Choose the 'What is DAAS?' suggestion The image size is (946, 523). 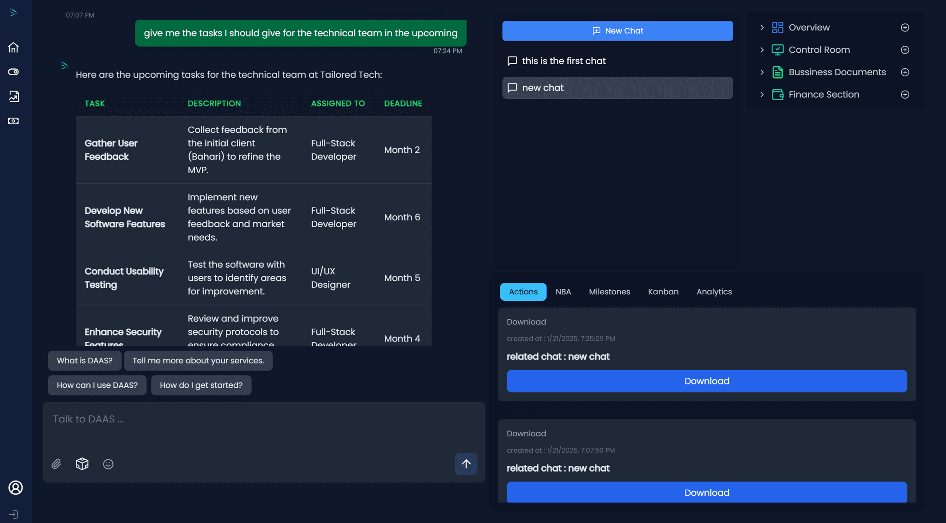(x=85, y=360)
